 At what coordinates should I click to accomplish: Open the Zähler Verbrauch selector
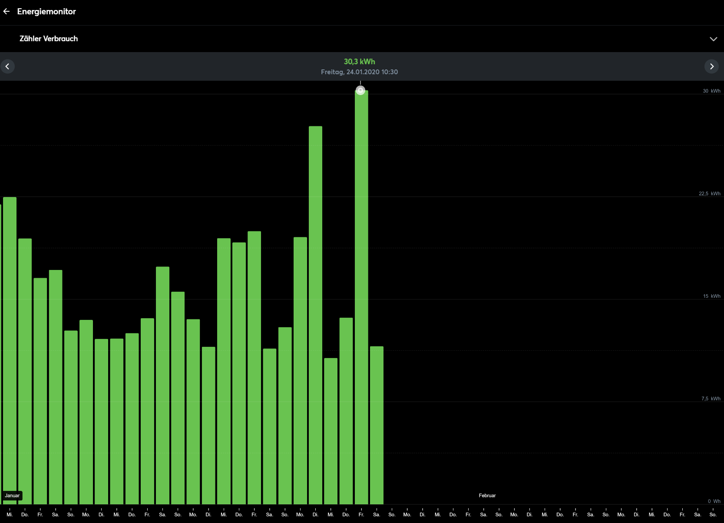(362, 39)
